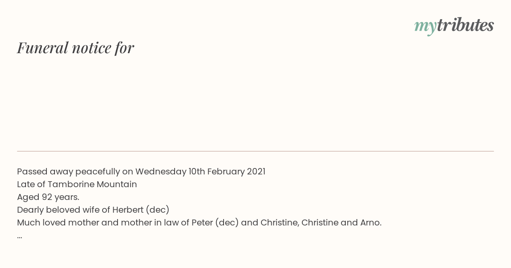
Task: Click the horizontal divider line
Action: [x=255, y=151]
